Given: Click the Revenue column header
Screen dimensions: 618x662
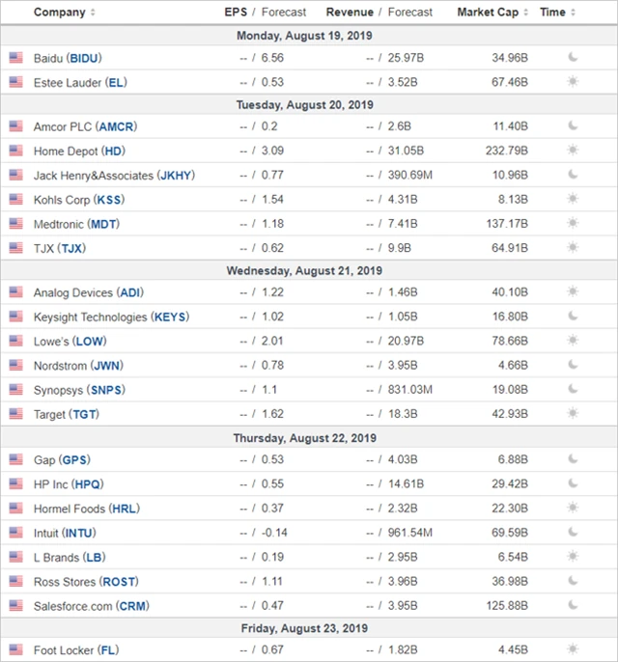Looking at the screenshot, I should tap(350, 13).
